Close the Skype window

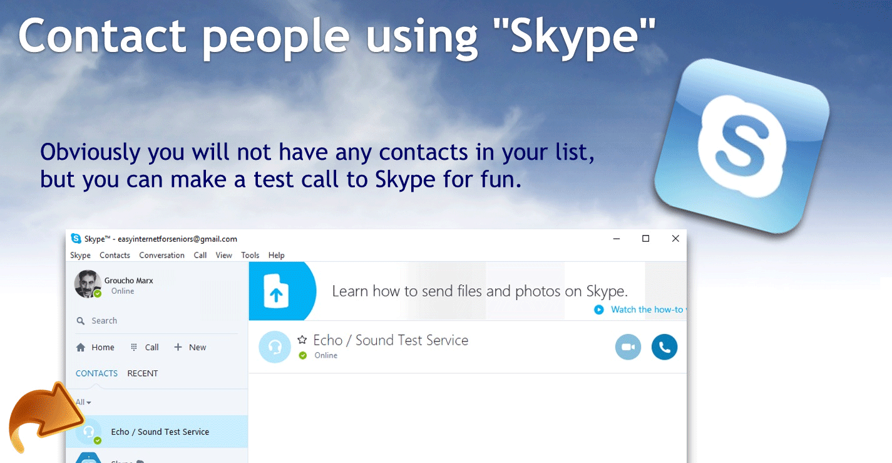coord(675,239)
